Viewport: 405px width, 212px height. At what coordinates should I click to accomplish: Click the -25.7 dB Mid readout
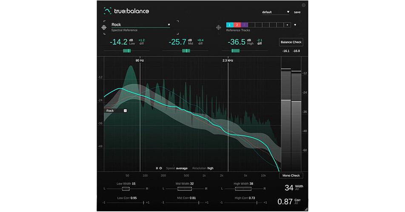(177, 42)
